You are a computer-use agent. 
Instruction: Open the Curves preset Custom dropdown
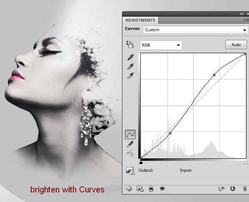pos(195,30)
